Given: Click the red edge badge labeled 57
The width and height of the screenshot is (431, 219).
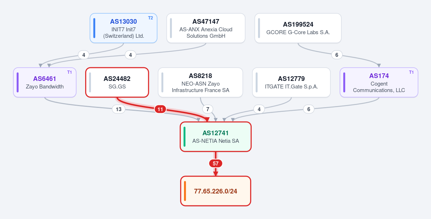Looking at the screenshot, I should pos(216,164).
